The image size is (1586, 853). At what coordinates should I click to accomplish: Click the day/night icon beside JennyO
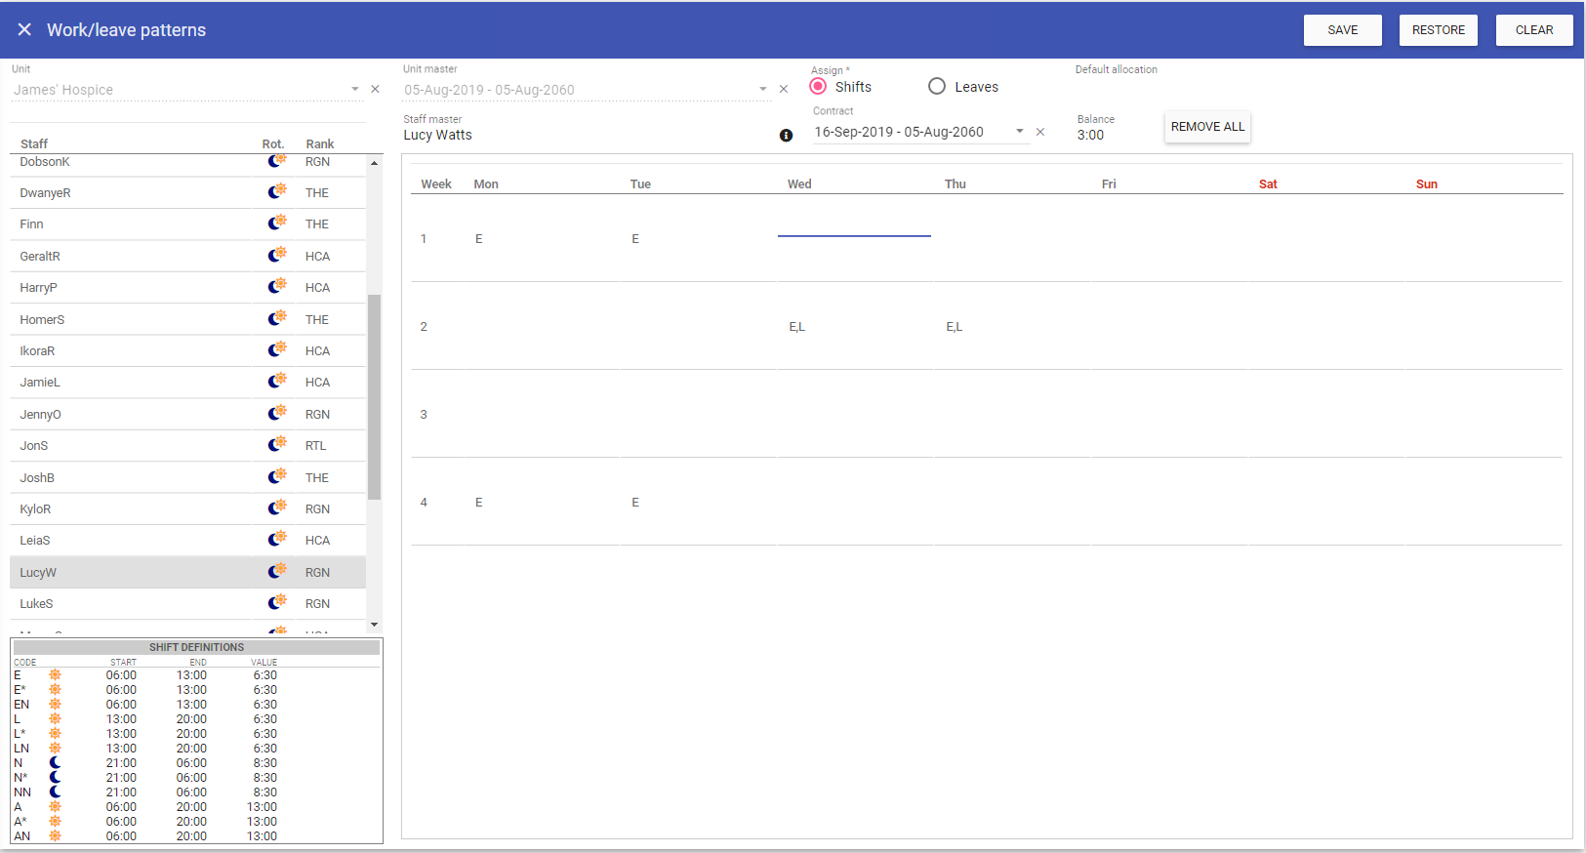point(277,414)
